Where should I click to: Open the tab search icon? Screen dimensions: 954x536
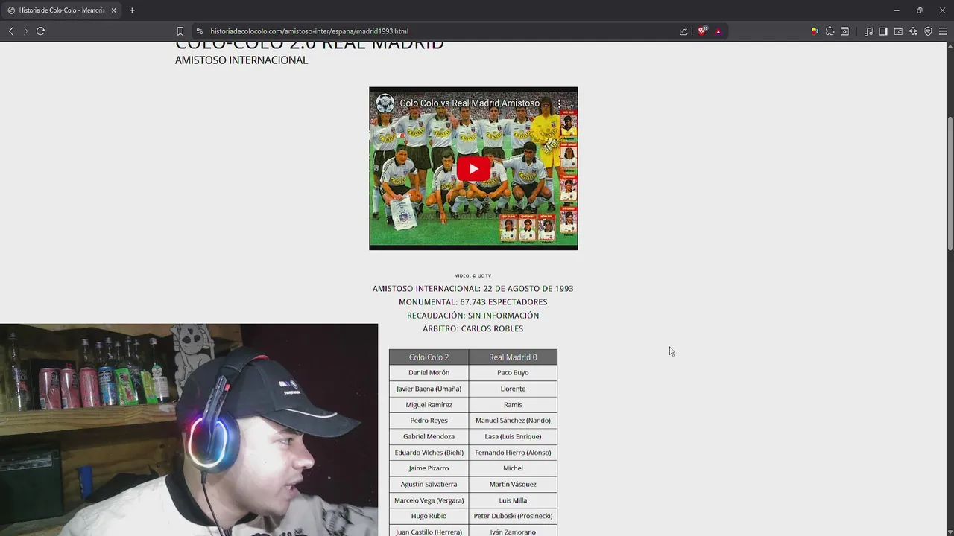844,31
